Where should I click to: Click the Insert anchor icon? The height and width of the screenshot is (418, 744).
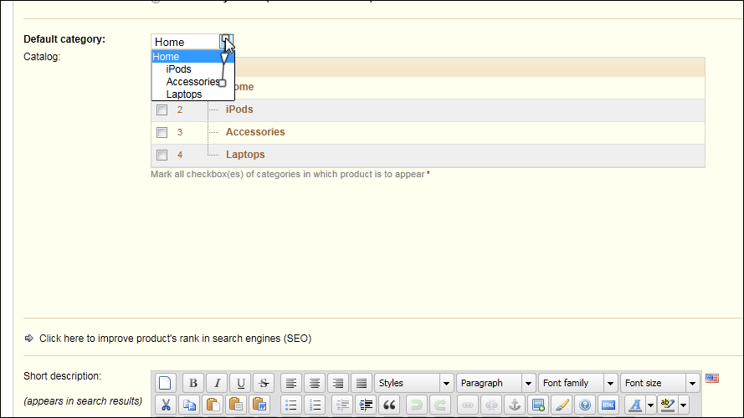(515, 405)
